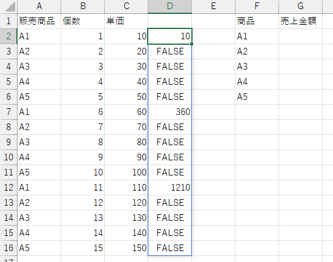Screen dimensions: 333x262
Task: Click the 販売商品 header cell
Action: (x=39, y=21)
